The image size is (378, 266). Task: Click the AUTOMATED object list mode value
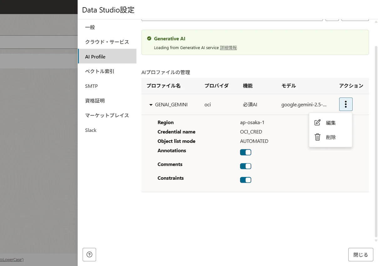[254, 141]
